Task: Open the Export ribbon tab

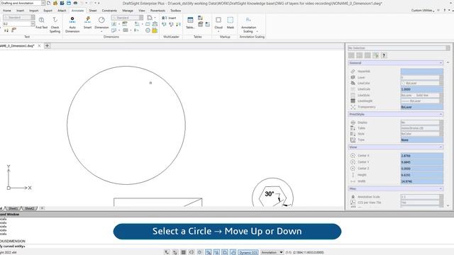Action: point(48,11)
